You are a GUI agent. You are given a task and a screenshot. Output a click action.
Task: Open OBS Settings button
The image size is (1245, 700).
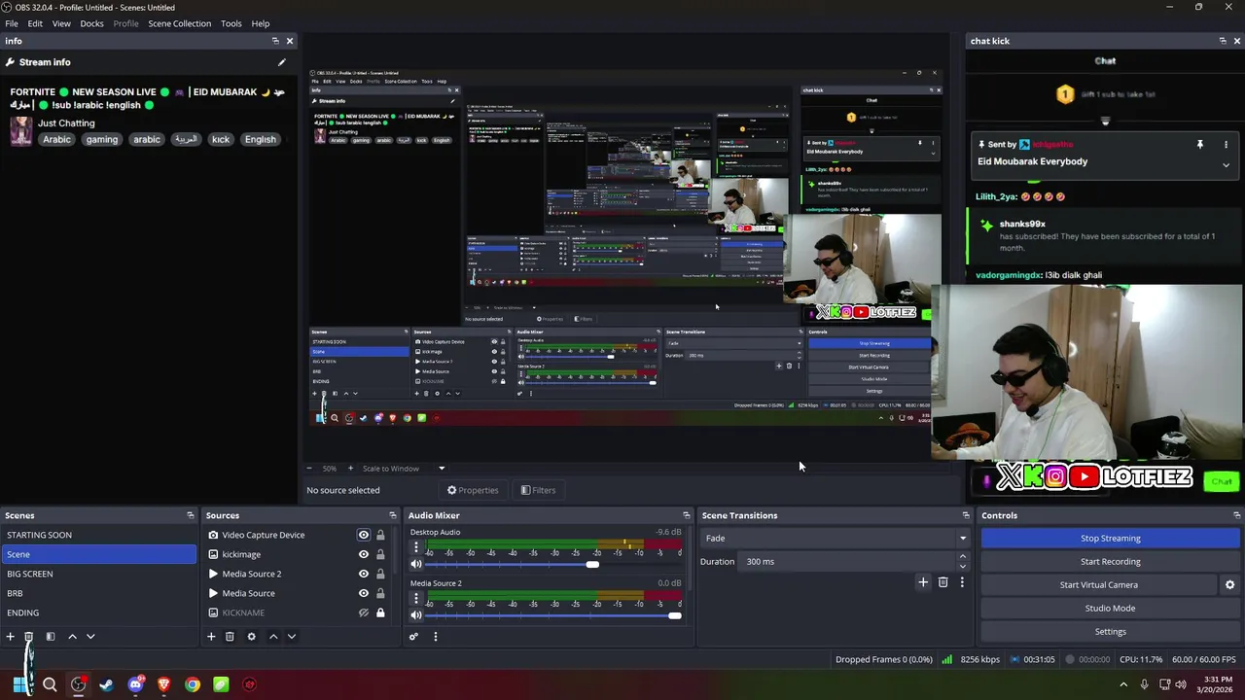click(1110, 632)
